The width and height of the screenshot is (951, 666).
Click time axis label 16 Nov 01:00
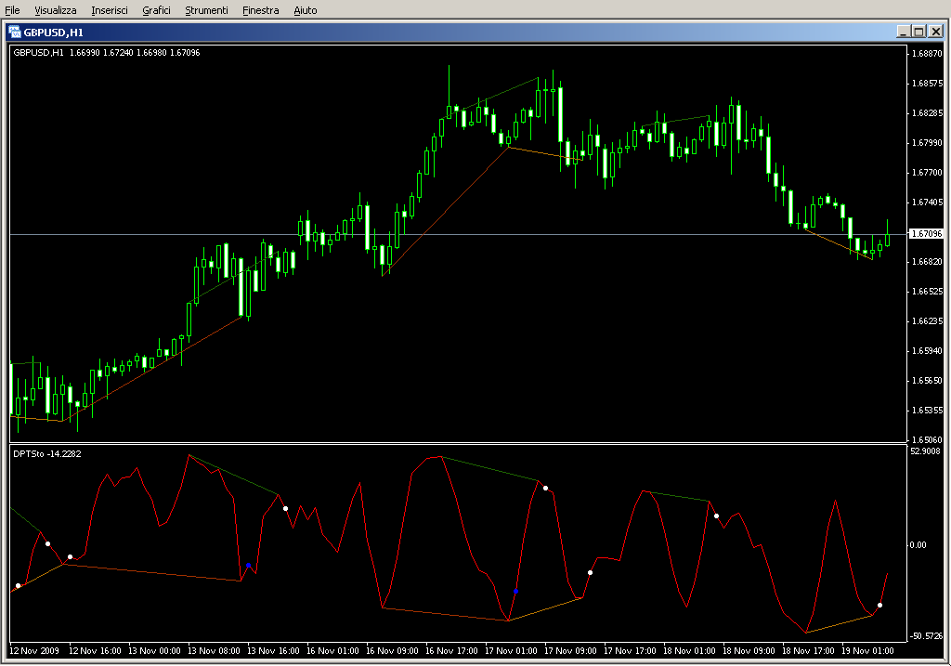coord(333,651)
